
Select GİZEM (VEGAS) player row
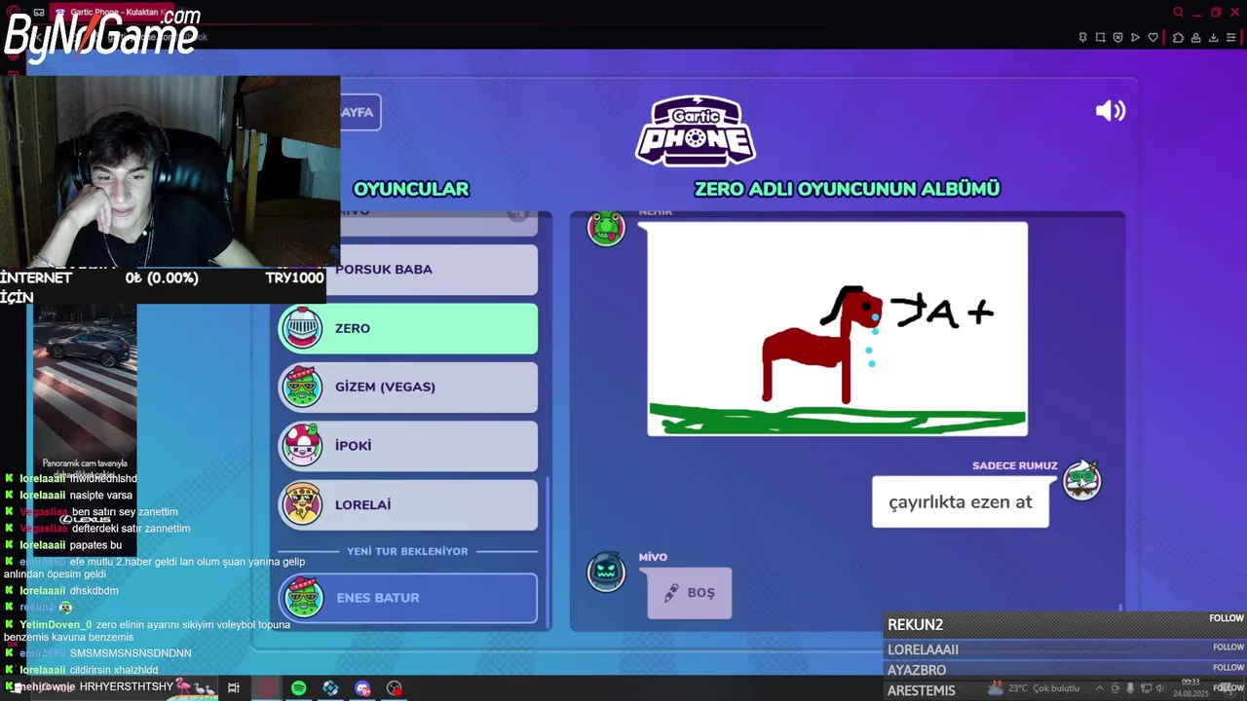408,387
